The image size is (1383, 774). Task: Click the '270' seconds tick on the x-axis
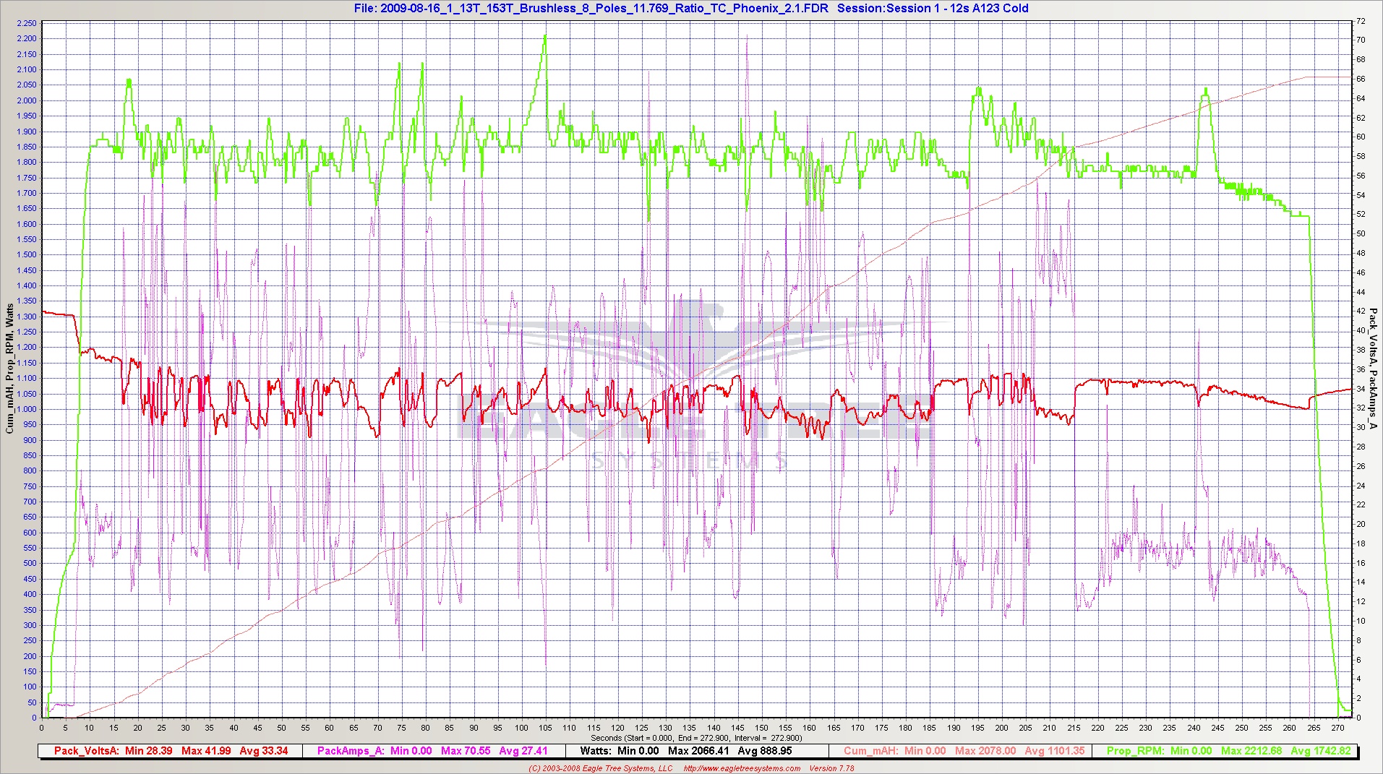1337,728
